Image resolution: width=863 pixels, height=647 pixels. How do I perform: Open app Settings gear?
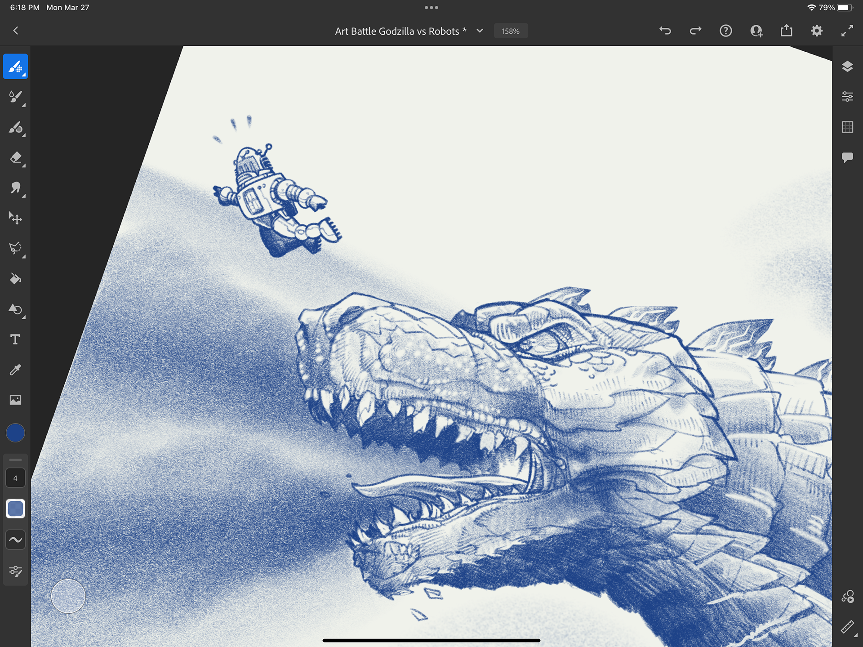pos(817,31)
